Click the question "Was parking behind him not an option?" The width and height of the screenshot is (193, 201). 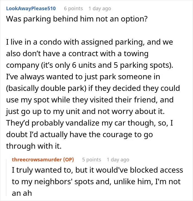click(77, 19)
